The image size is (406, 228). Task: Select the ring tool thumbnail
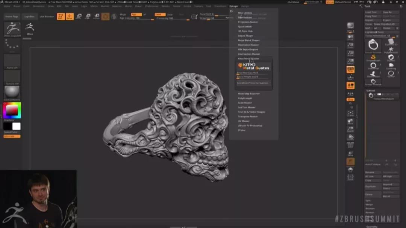[373, 46]
